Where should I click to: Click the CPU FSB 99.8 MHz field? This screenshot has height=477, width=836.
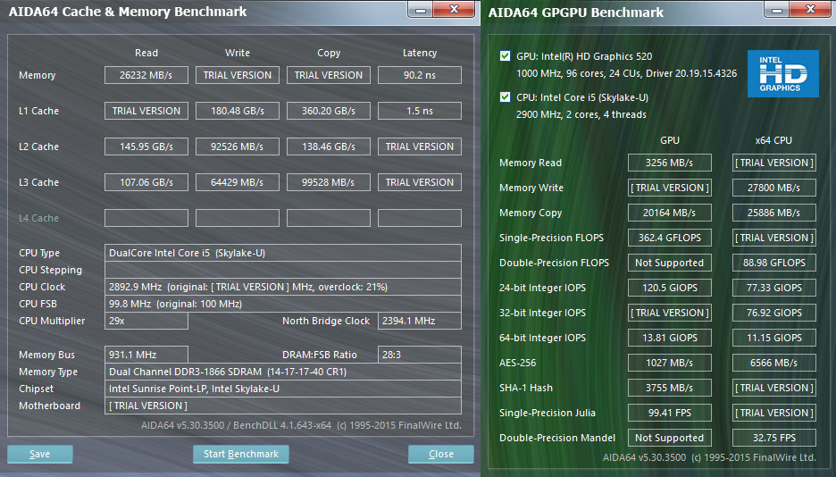pos(283,304)
